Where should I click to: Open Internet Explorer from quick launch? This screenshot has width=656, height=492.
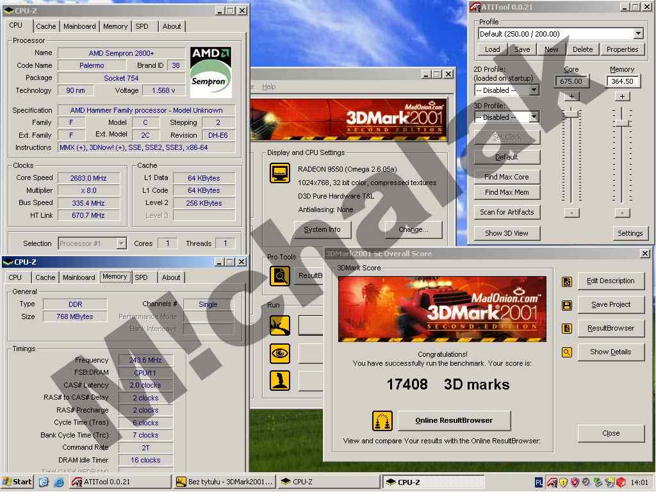pos(58,482)
